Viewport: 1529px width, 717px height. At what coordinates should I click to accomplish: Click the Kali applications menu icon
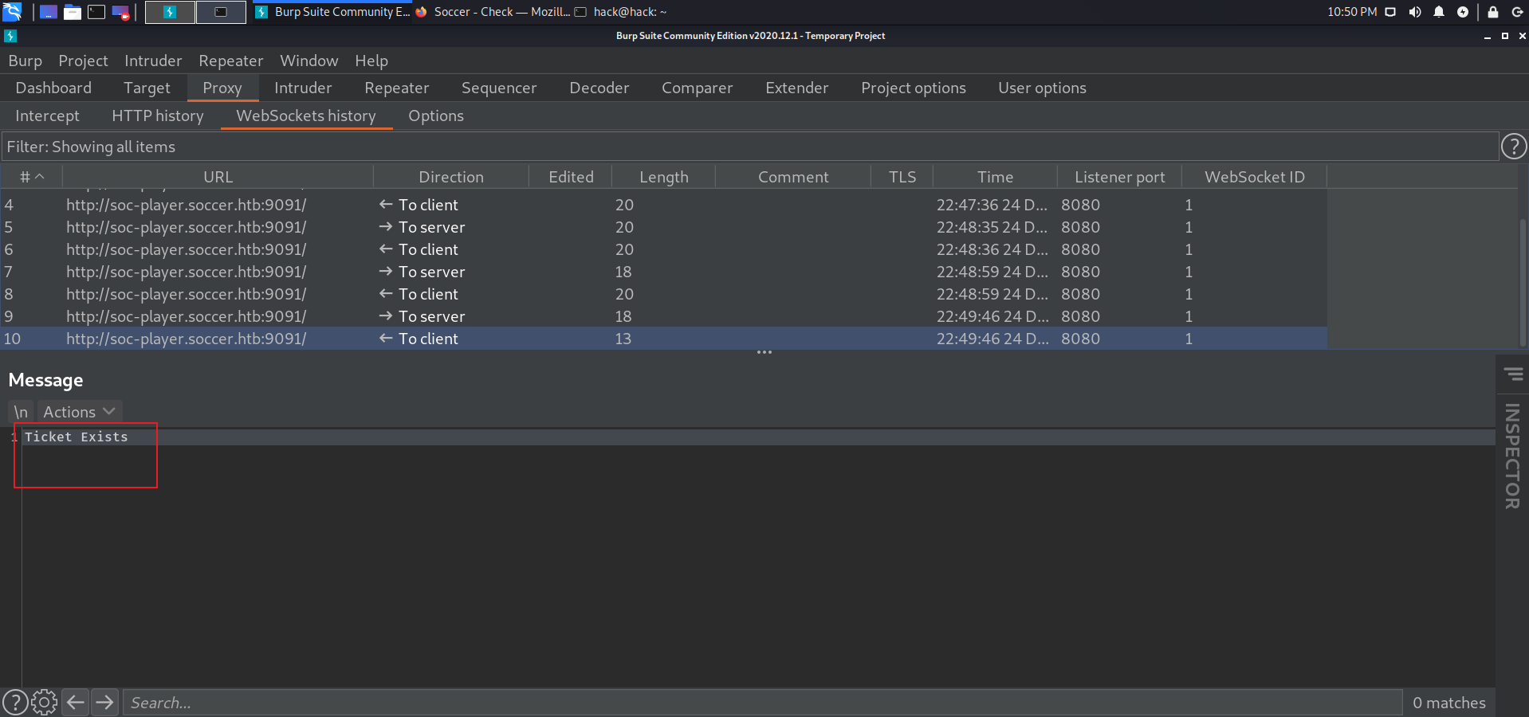point(12,12)
